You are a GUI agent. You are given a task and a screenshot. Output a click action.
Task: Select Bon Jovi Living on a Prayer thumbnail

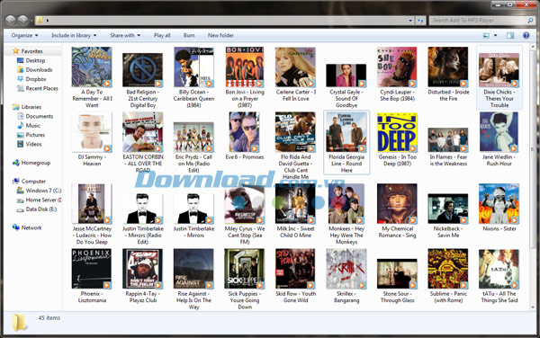point(245,67)
